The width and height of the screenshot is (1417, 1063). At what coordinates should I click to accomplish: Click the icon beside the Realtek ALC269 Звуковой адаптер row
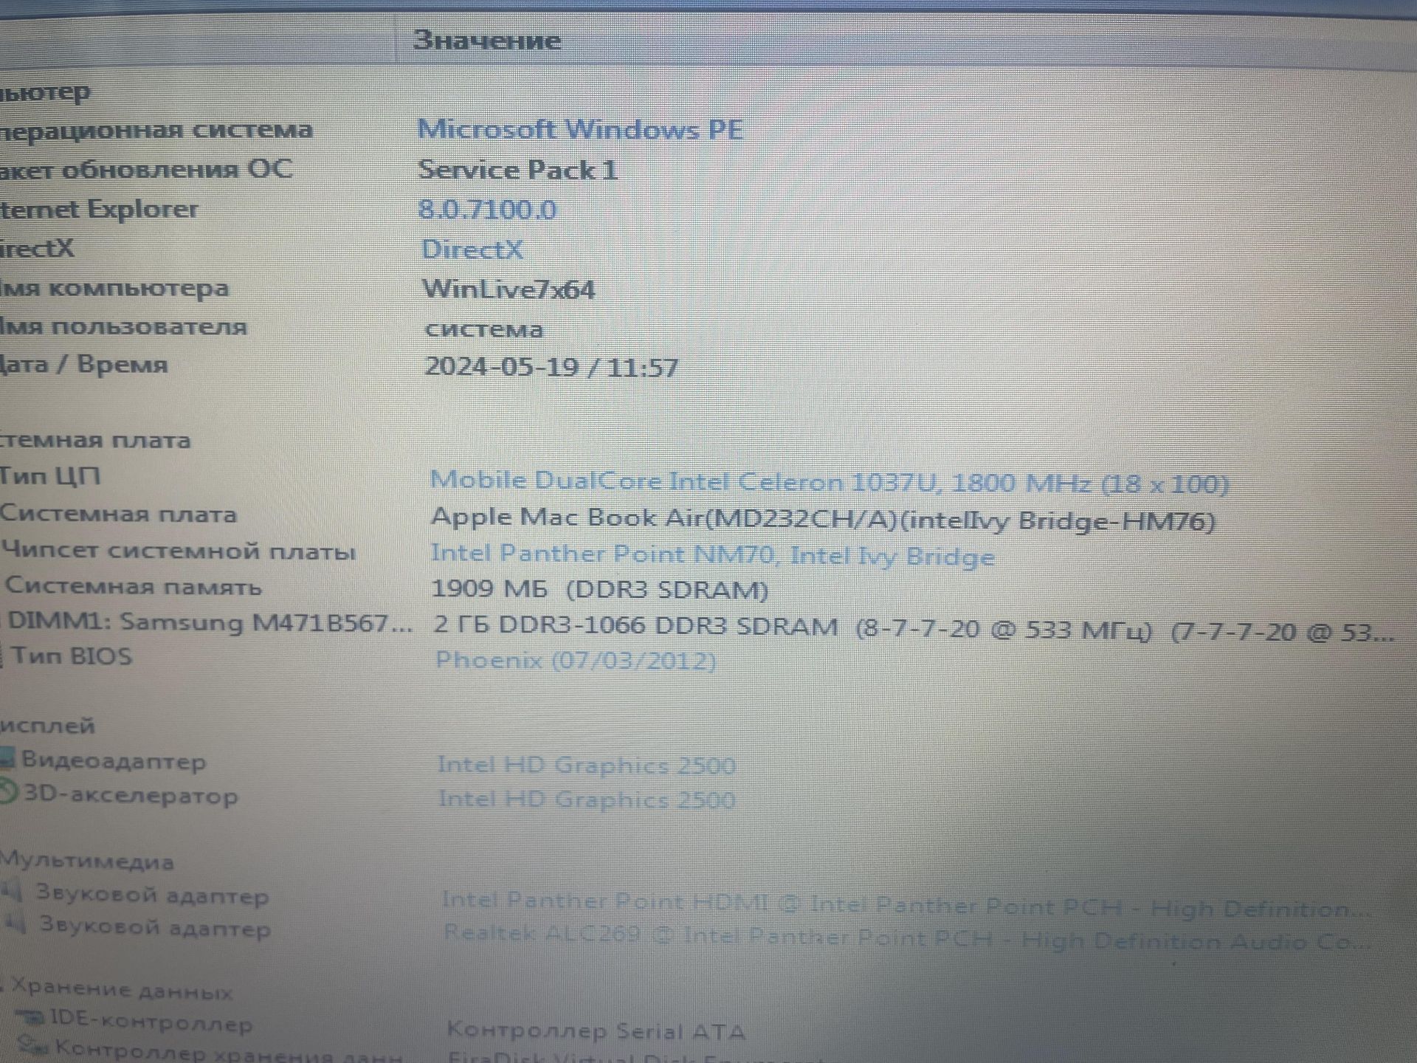pyautogui.click(x=16, y=923)
